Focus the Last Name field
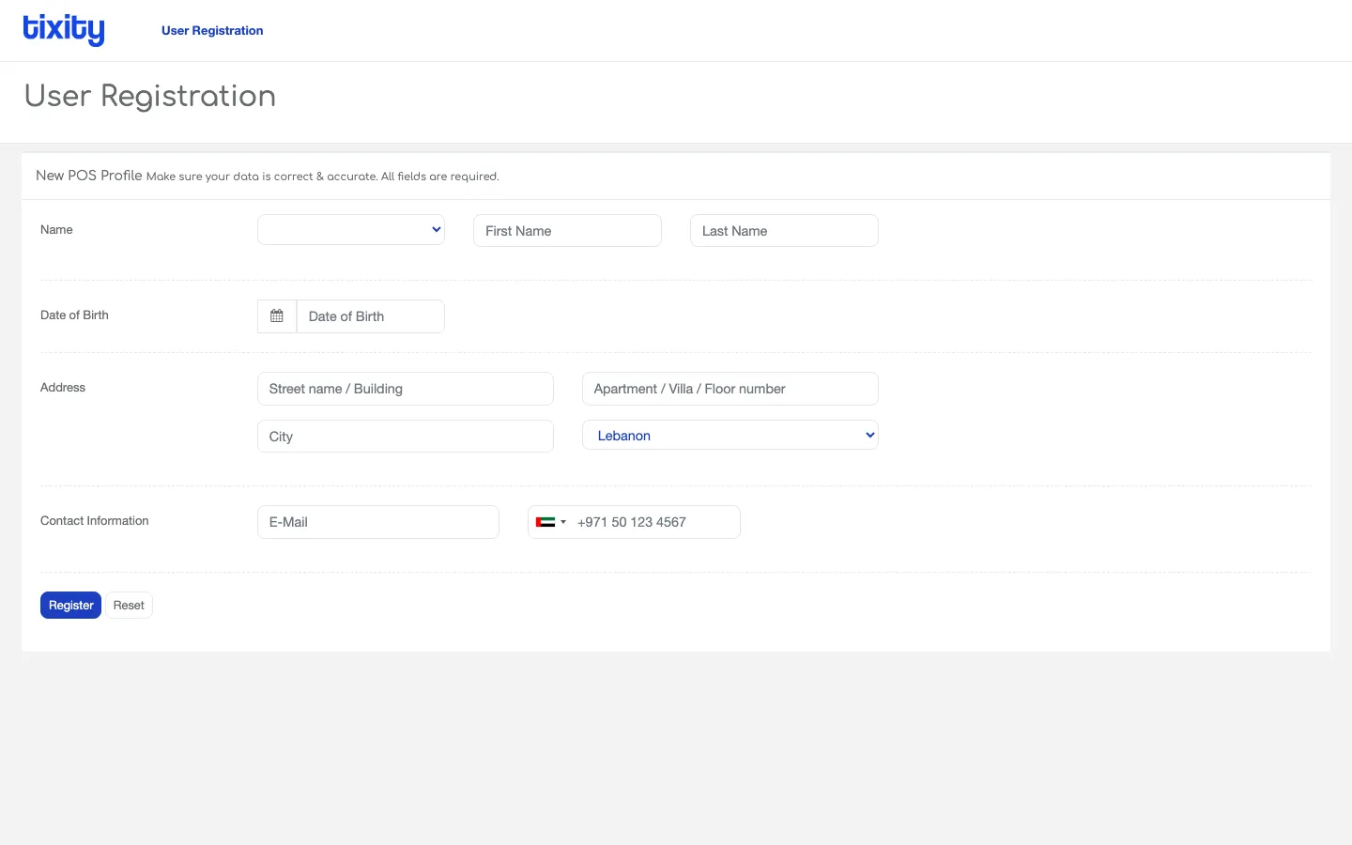The height and width of the screenshot is (845, 1352). click(x=784, y=231)
